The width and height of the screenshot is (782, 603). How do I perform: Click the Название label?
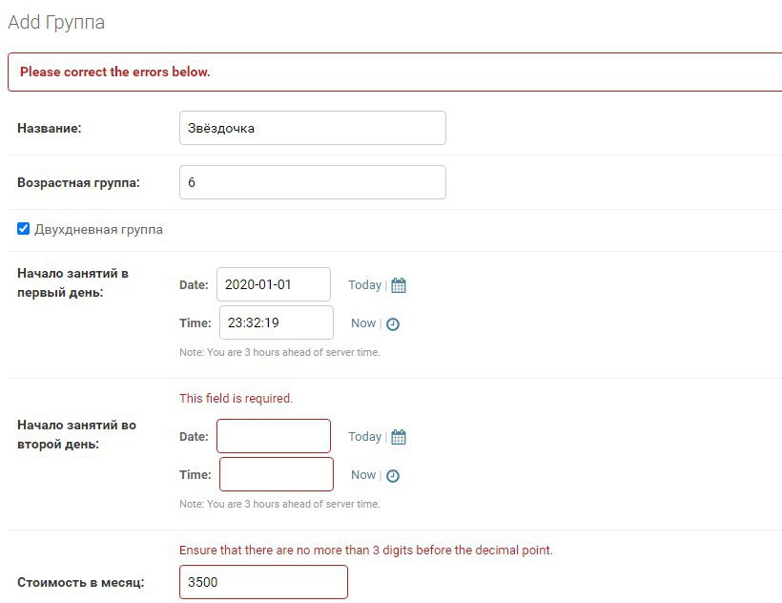[x=50, y=128]
